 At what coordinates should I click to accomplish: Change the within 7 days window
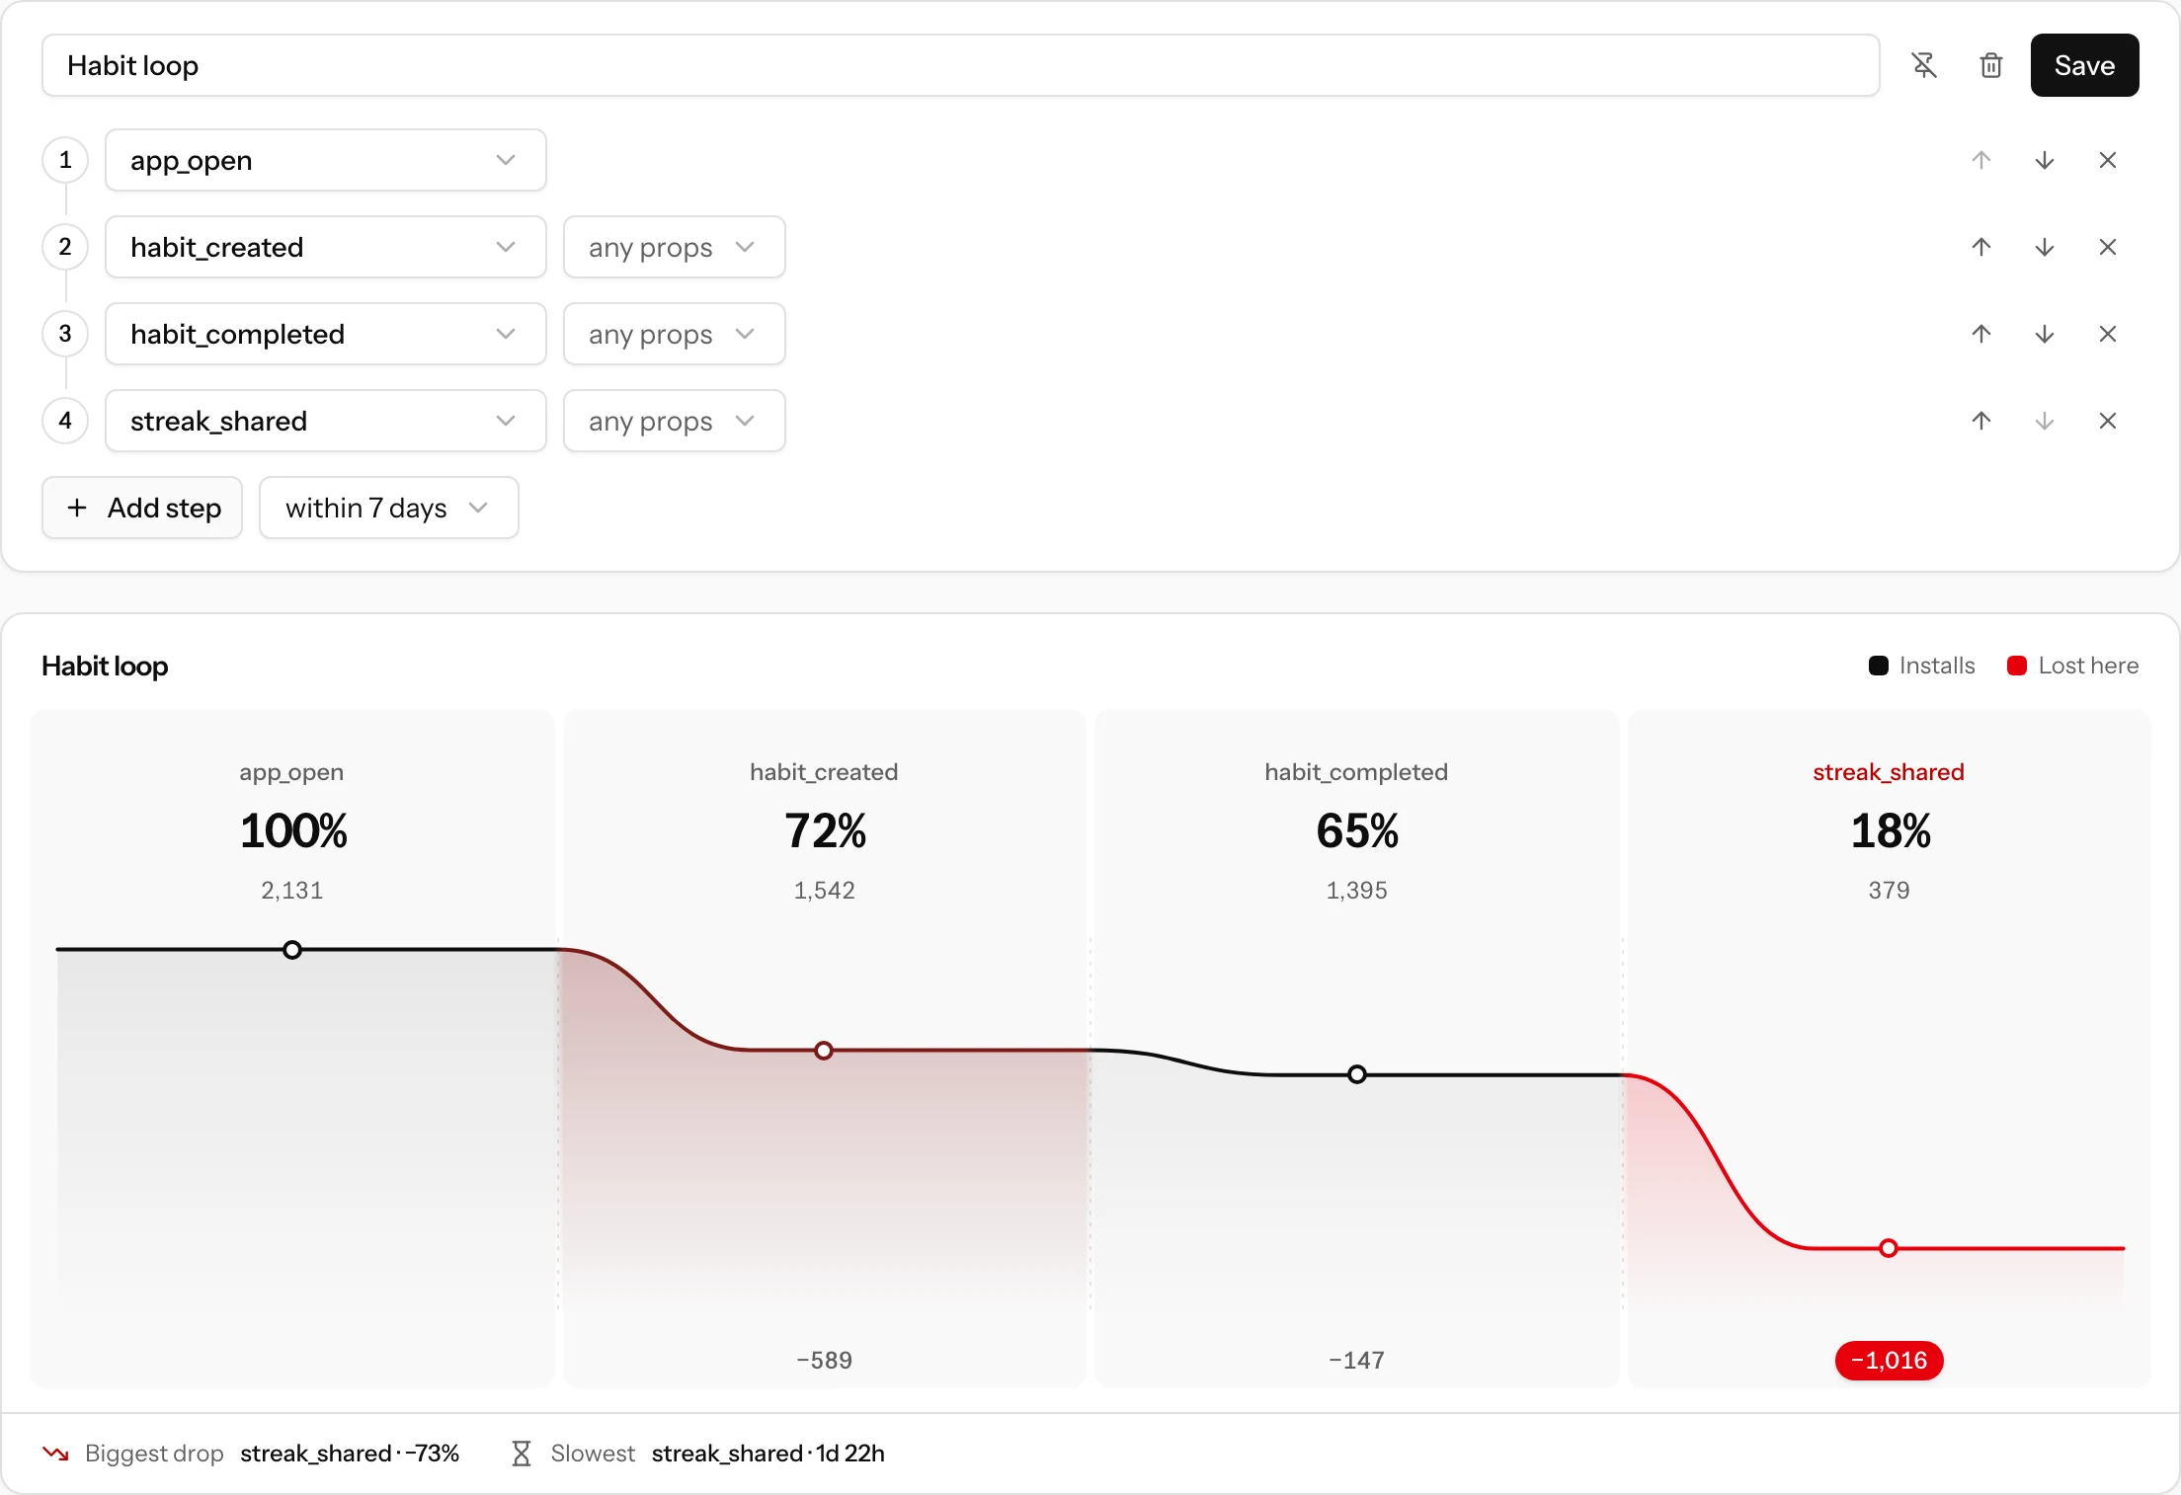coord(389,508)
